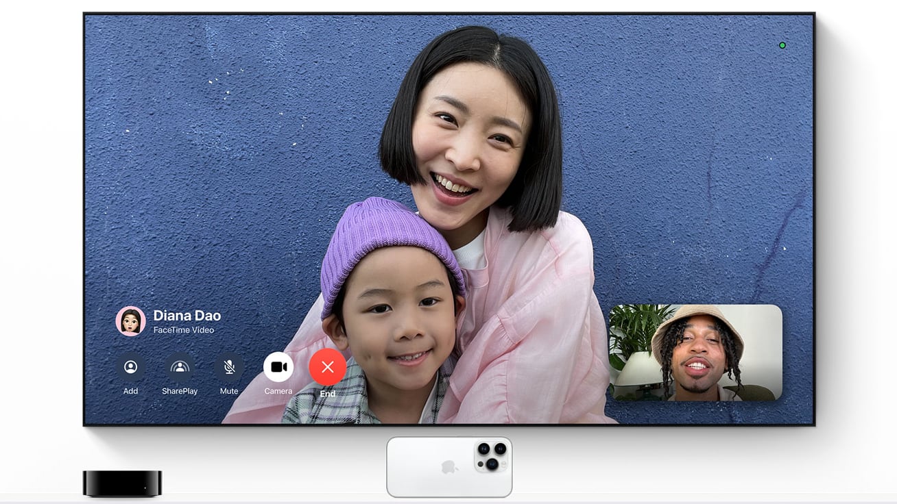Click Diana Dao's Memoji avatar
Image resolution: width=897 pixels, height=504 pixels.
tap(130, 321)
